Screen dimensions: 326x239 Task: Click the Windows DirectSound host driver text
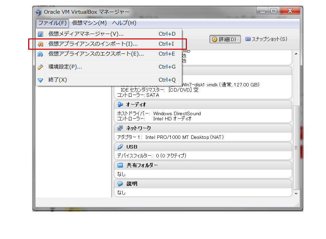tap(177, 114)
